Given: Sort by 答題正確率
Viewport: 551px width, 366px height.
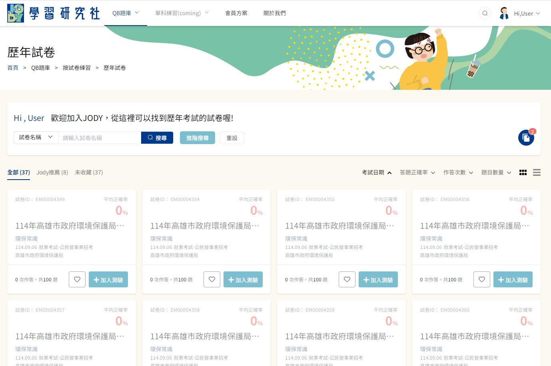Looking at the screenshot, I should point(417,172).
